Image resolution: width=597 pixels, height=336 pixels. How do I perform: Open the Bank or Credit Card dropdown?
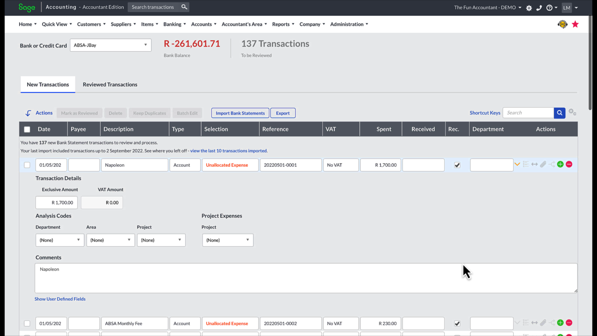[110, 45]
